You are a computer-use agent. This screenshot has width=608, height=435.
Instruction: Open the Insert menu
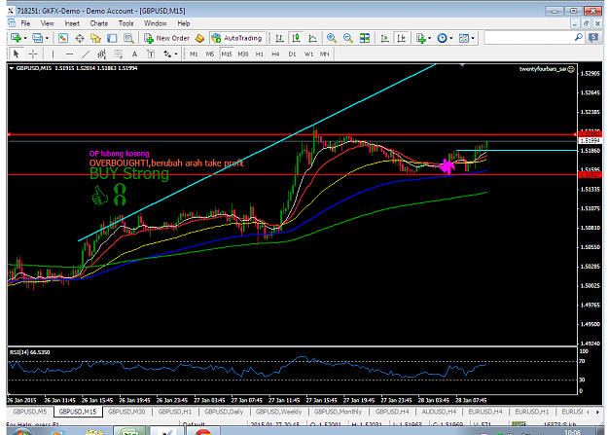tap(72, 23)
